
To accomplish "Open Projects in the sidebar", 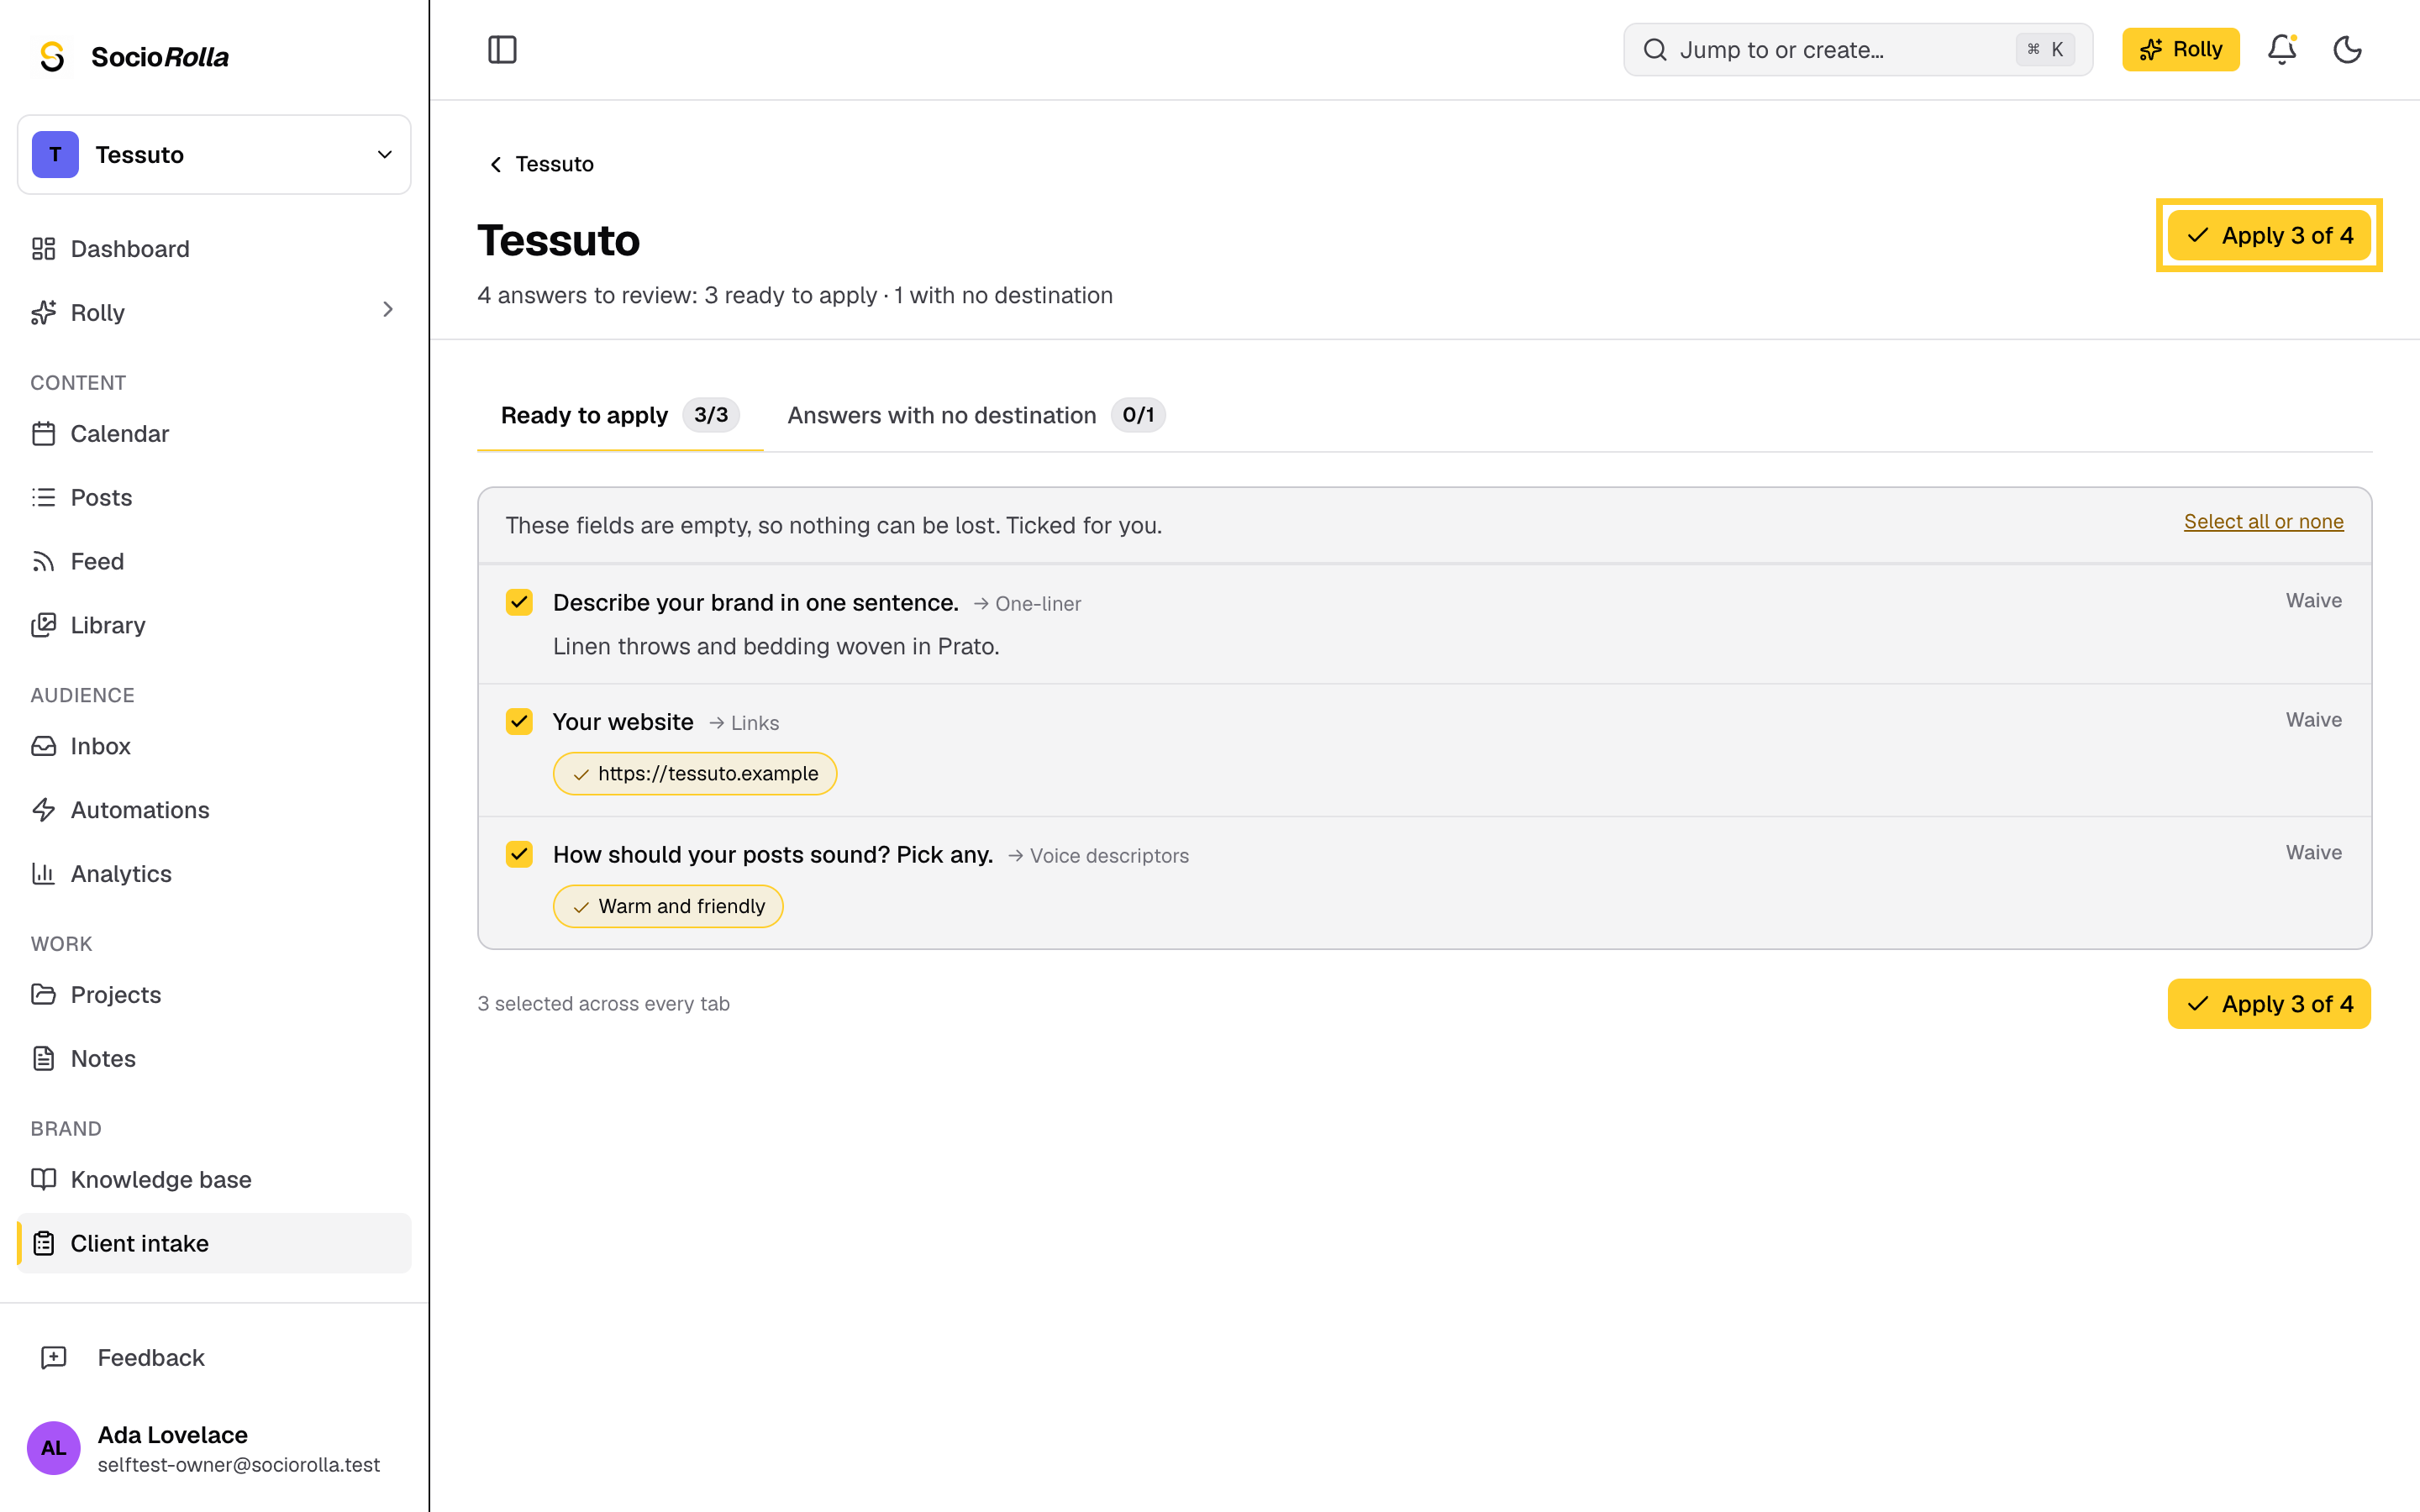I will tap(214, 995).
